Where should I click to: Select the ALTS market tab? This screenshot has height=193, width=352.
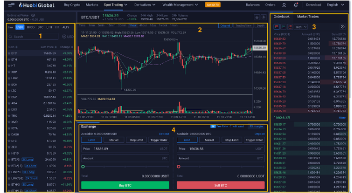tap(66, 27)
